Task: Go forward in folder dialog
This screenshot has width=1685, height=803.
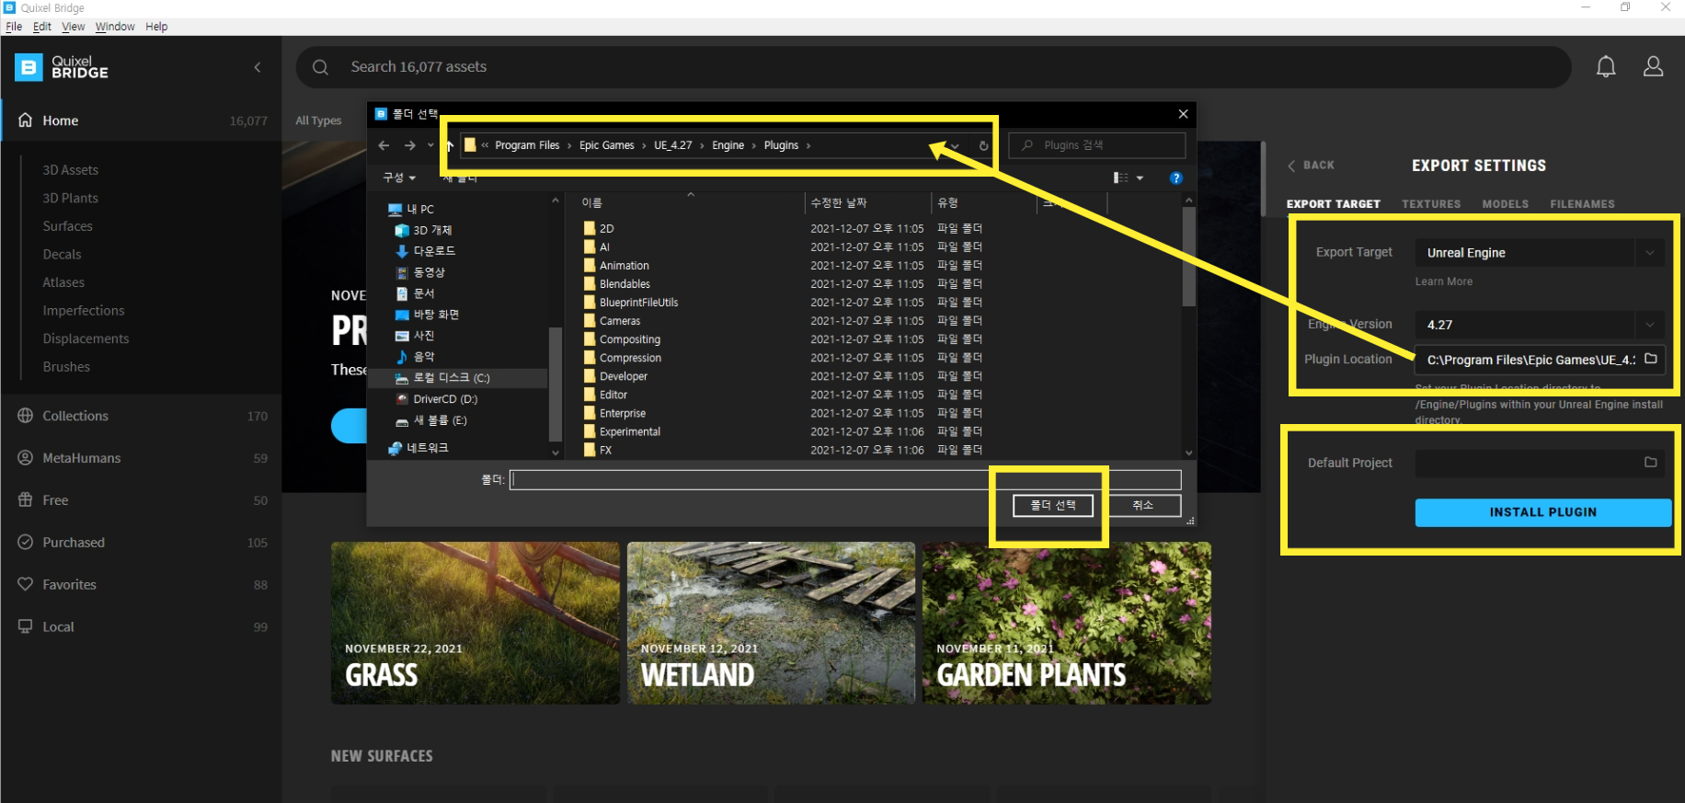Action: tap(409, 145)
